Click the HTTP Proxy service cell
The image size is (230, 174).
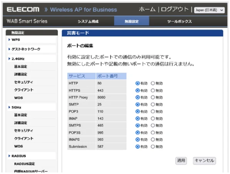[81, 97]
